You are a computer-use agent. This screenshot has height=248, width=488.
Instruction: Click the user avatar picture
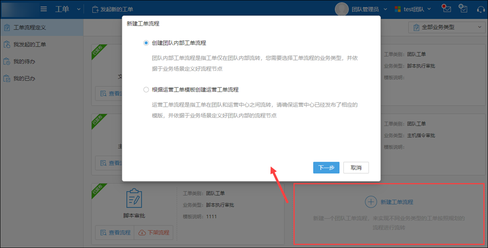pyautogui.click(x=342, y=9)
